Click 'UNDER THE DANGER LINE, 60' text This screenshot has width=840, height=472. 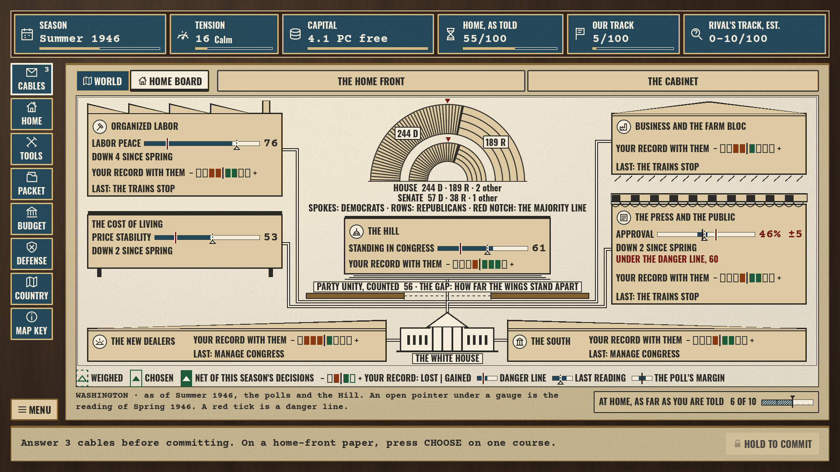click(667, 259)
